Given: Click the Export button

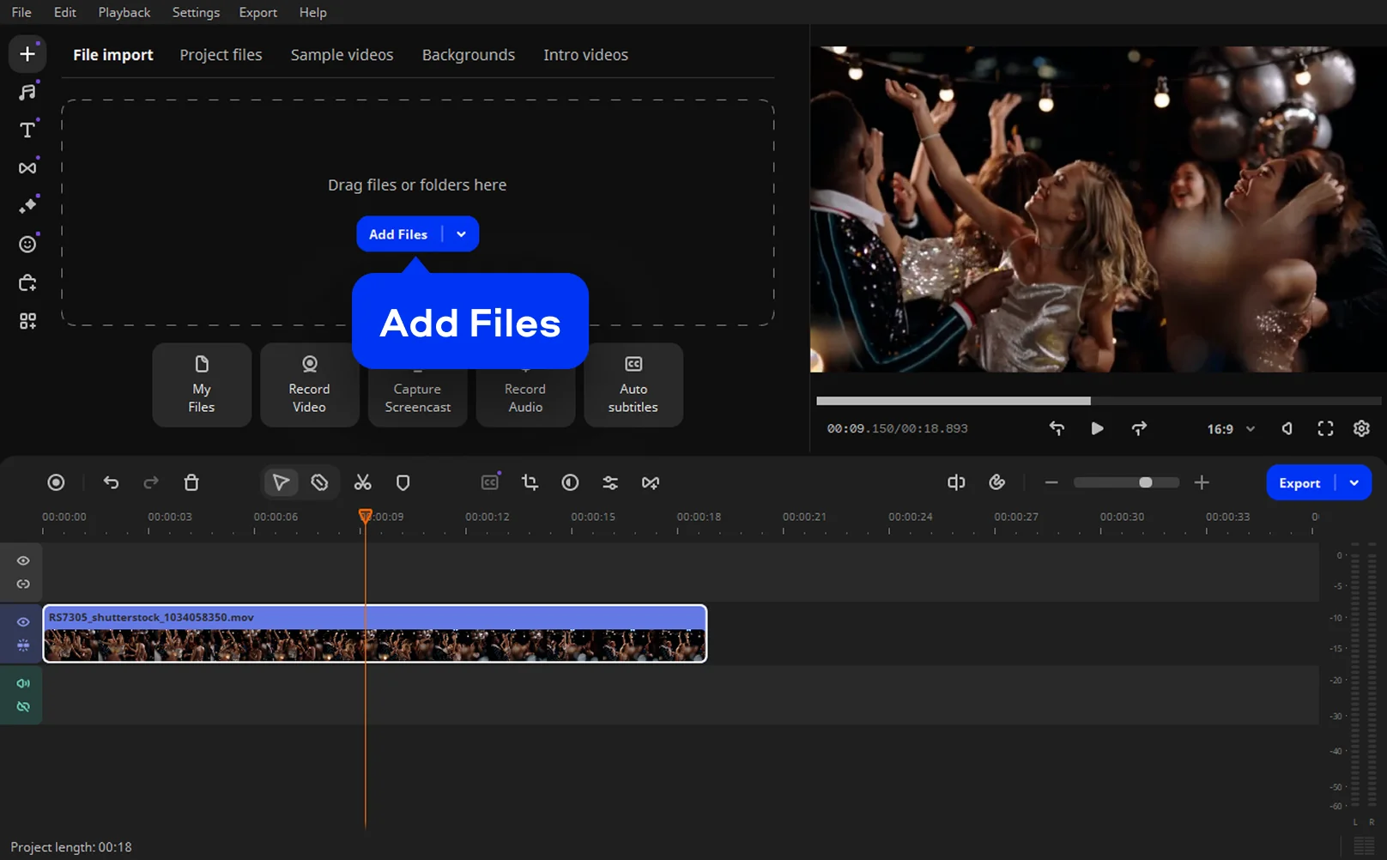Looking at the screenshot, I should click(x=1299, y=483).
